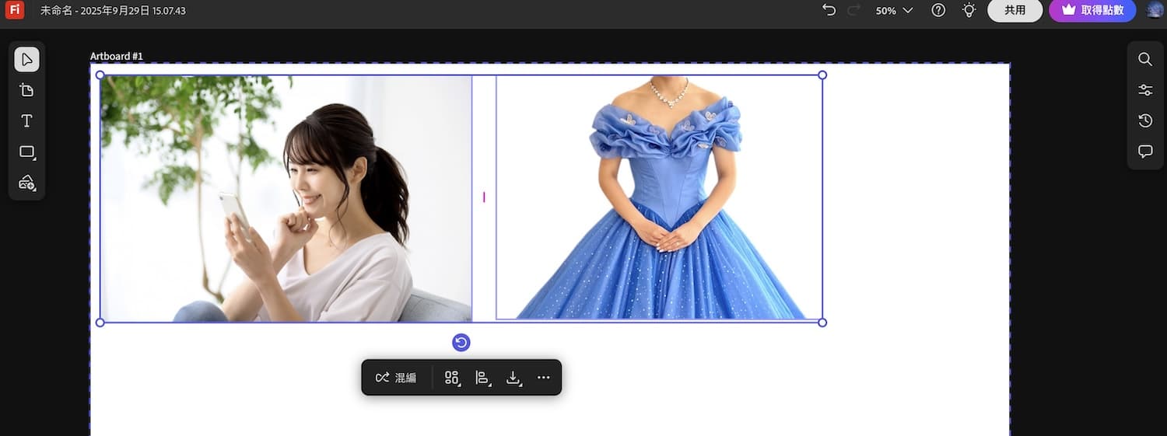Click the 共用 share button
1167x436 pixels.
pos(1015,11)
